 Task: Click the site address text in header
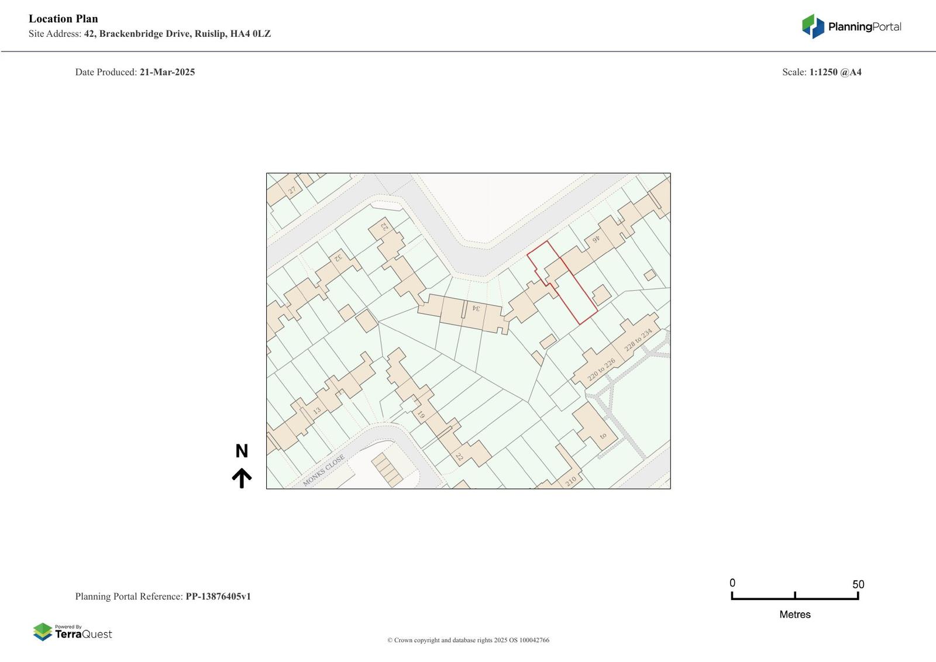point(177,34)
